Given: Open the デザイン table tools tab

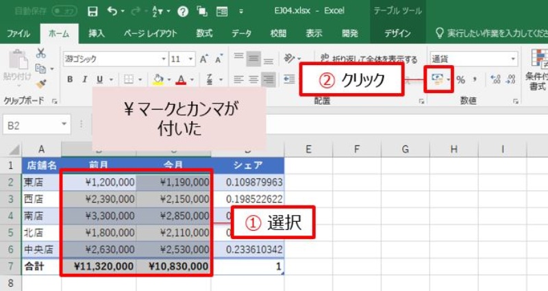Looking at the screenshot, I should [x=397, y=33].
